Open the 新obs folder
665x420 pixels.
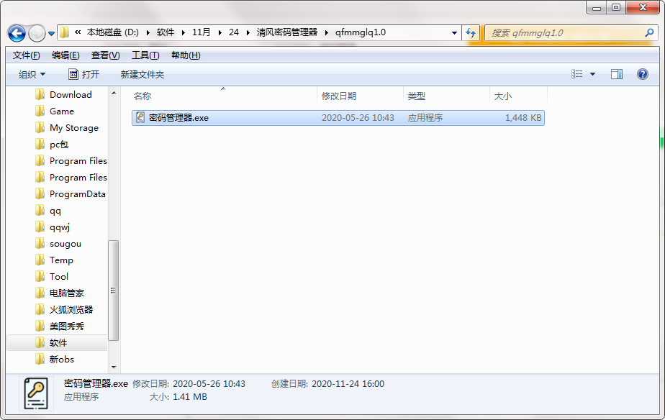(x=61, y=360)
